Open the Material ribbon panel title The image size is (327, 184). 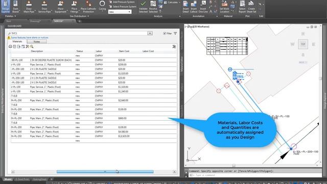228,16
